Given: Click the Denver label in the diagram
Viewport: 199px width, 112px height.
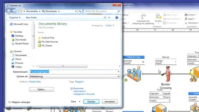Looking at the screenshot, I should pyautogui.click(x=166, y=57).
